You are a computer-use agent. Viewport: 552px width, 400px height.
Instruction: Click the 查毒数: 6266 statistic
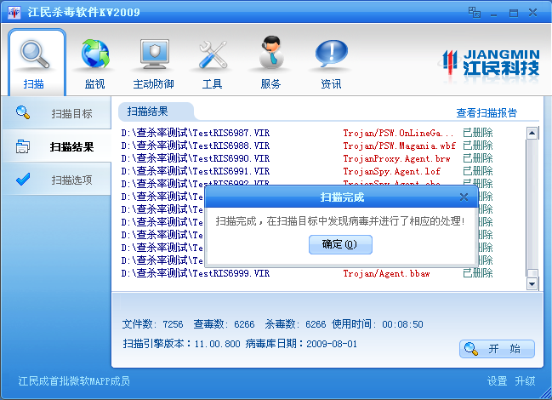coord(224,324)
